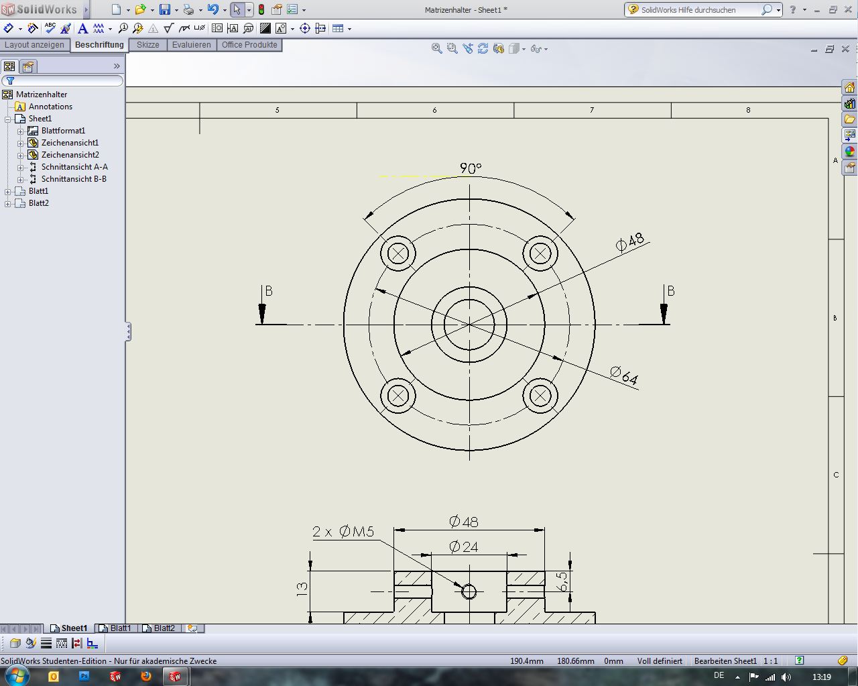Click the spell checker ABC icon
This screenshot has height=686, width=858.
tap(50, 28)
